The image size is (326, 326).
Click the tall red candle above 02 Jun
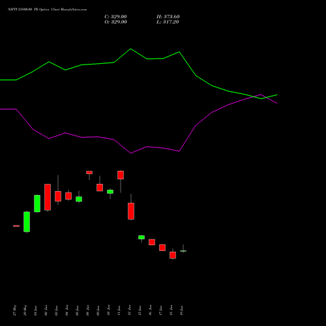[48, 197]
